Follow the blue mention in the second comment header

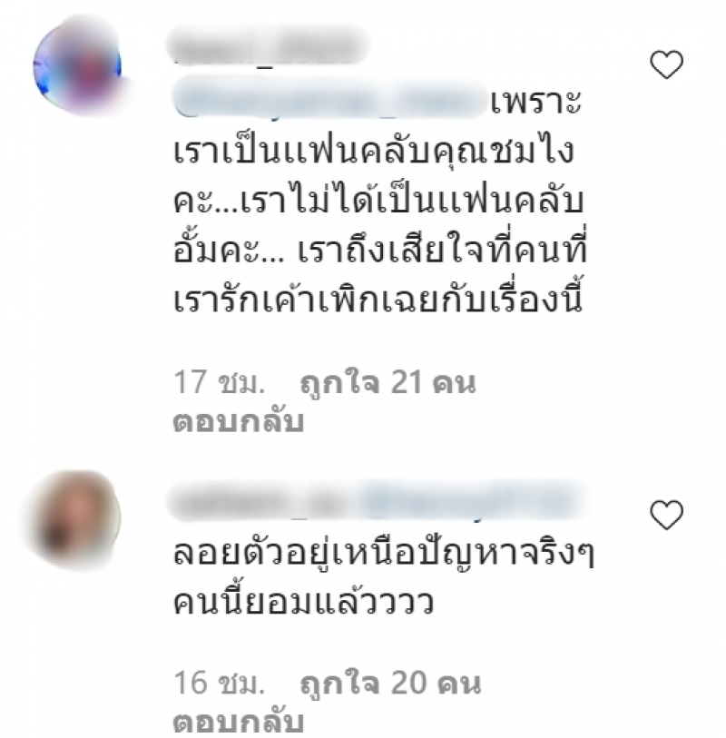tap(470, 502)
